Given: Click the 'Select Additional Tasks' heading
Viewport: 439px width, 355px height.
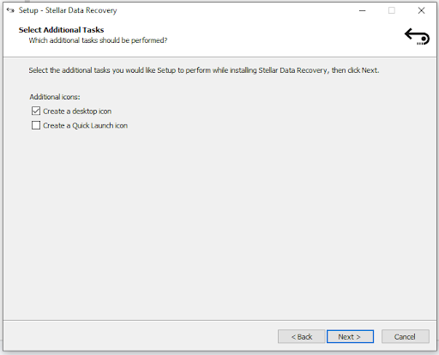Looking at the screenshot, I should click(x=61, y=30).
